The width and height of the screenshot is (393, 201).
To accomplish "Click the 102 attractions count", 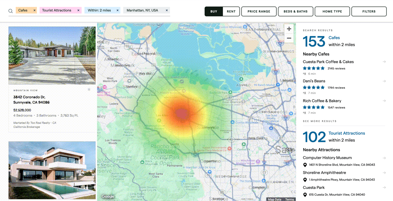I will coord(314,137).
